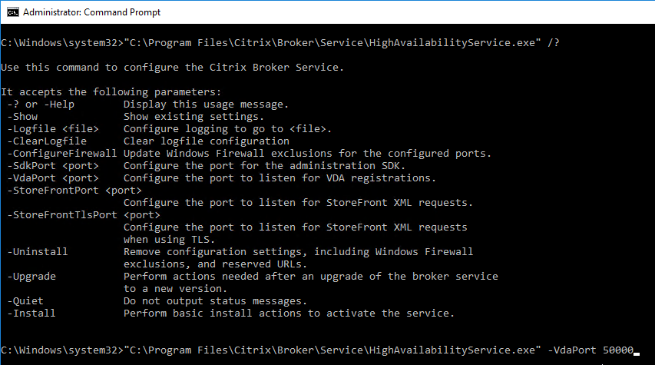This screenshot has height=365, width=655.
Task: Click 'Use this command to configure' description line
Action: point(172,68)
